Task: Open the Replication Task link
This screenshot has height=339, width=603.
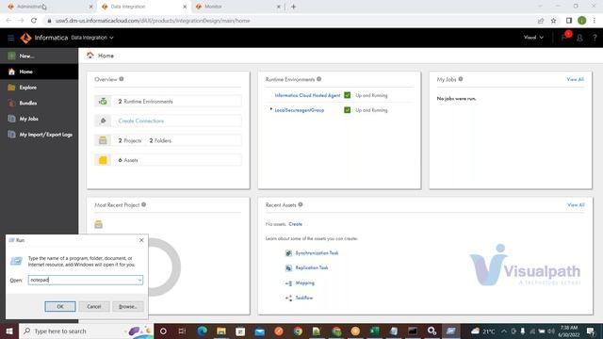Action: pyautogui.click(x=312, y=267)
